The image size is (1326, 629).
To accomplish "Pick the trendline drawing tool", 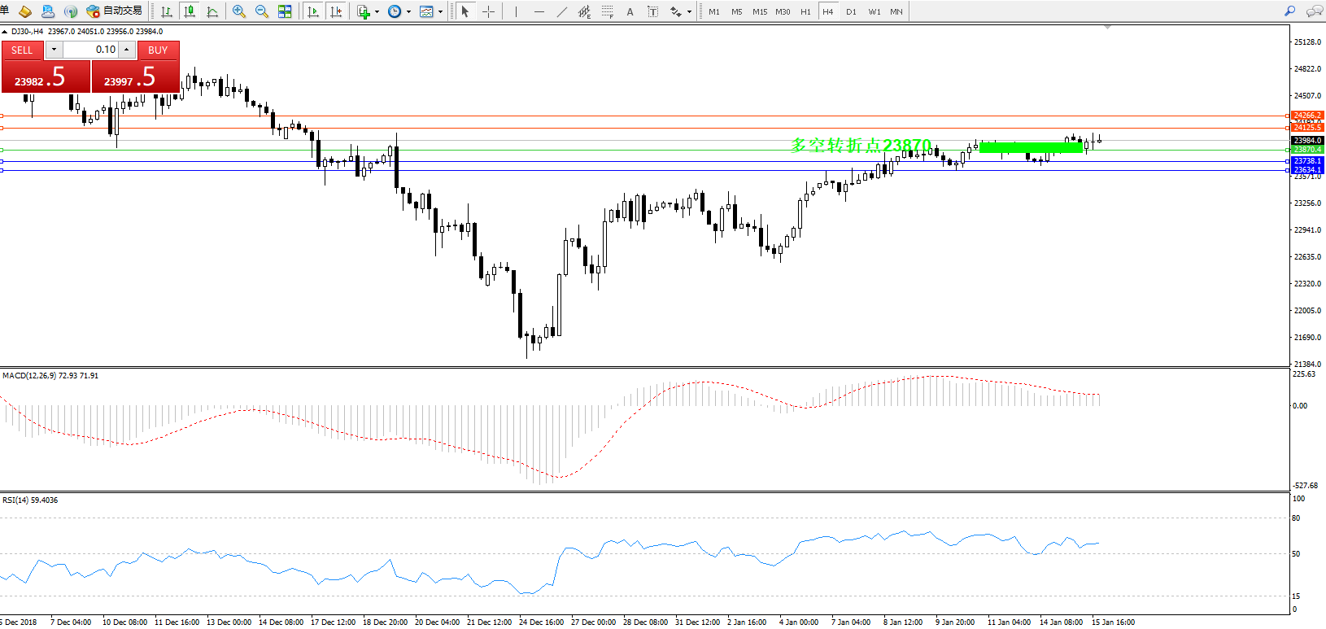I will tap(562, 11).
